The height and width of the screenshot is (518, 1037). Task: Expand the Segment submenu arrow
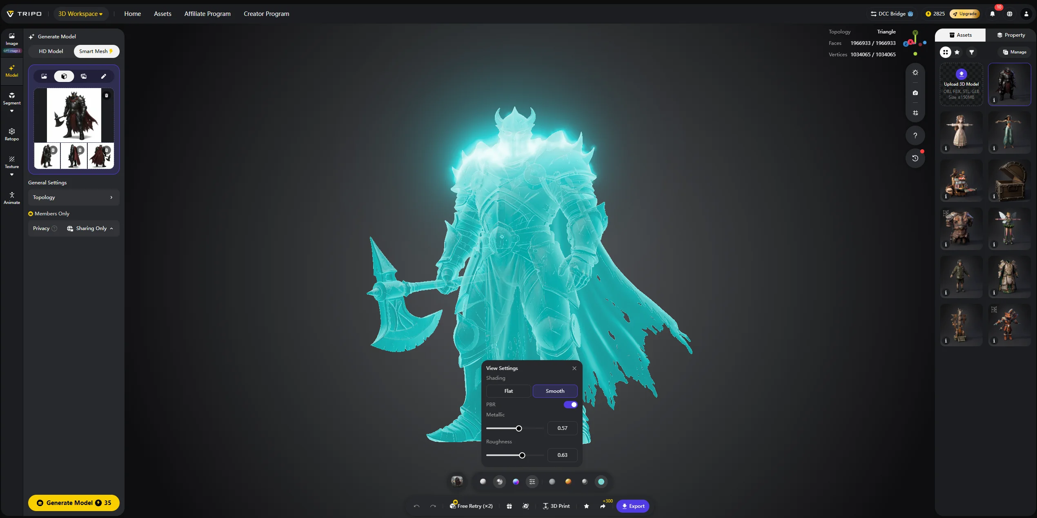click(12, 111)
